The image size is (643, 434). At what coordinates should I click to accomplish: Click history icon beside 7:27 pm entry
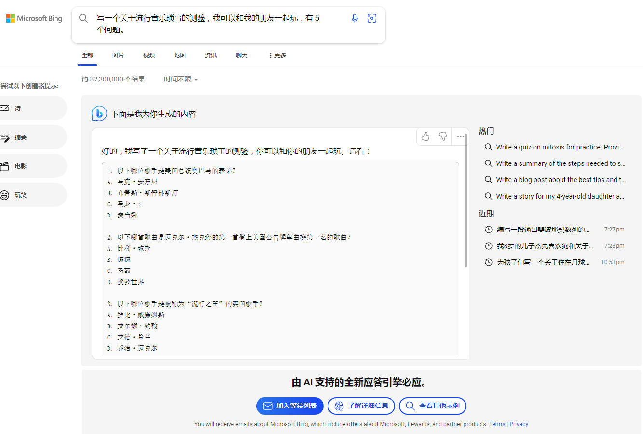point(489,230)
